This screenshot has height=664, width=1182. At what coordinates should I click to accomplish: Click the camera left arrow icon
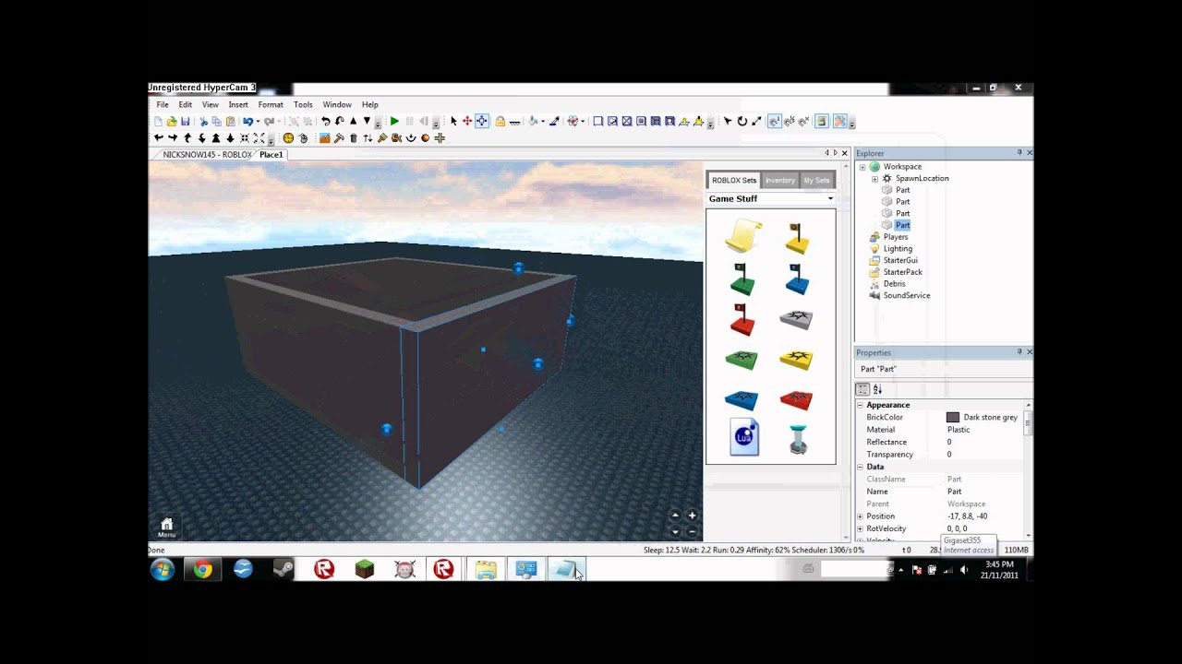coord(159,138)
